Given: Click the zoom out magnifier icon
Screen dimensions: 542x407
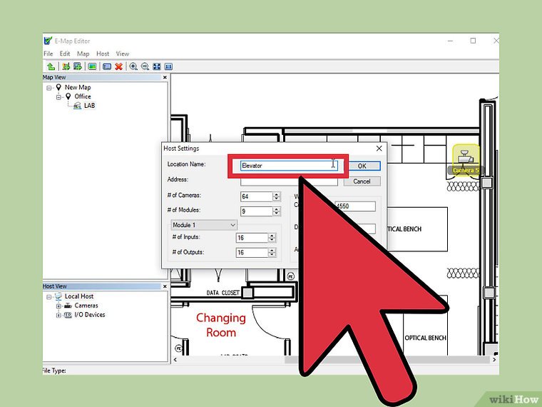Looking at the screenshot, I should point(145,66).
